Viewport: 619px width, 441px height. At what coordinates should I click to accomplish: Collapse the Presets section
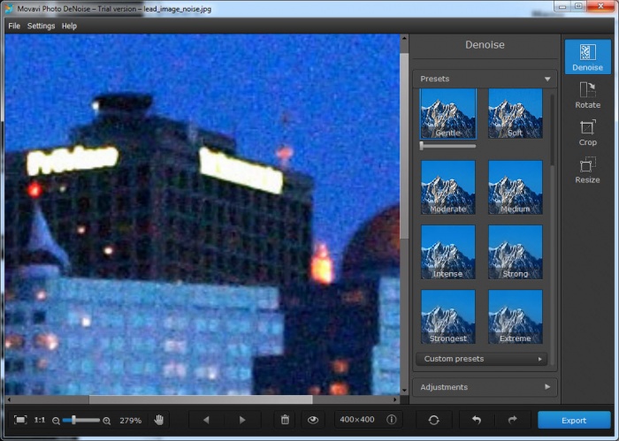click(x=547, y=79)
